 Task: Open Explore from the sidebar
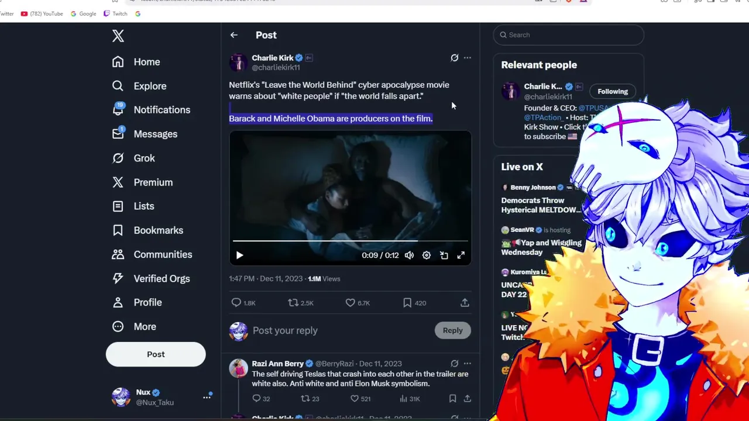(139, 86)
